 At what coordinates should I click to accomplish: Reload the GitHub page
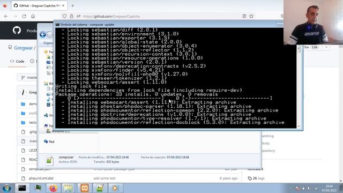tap(24, 16)
